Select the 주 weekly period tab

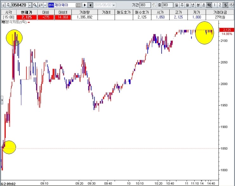click(182, 5)
